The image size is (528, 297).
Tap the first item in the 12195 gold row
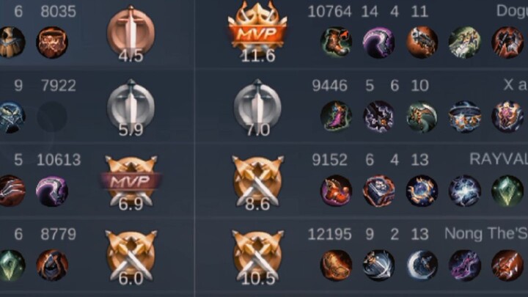point(336,265)
